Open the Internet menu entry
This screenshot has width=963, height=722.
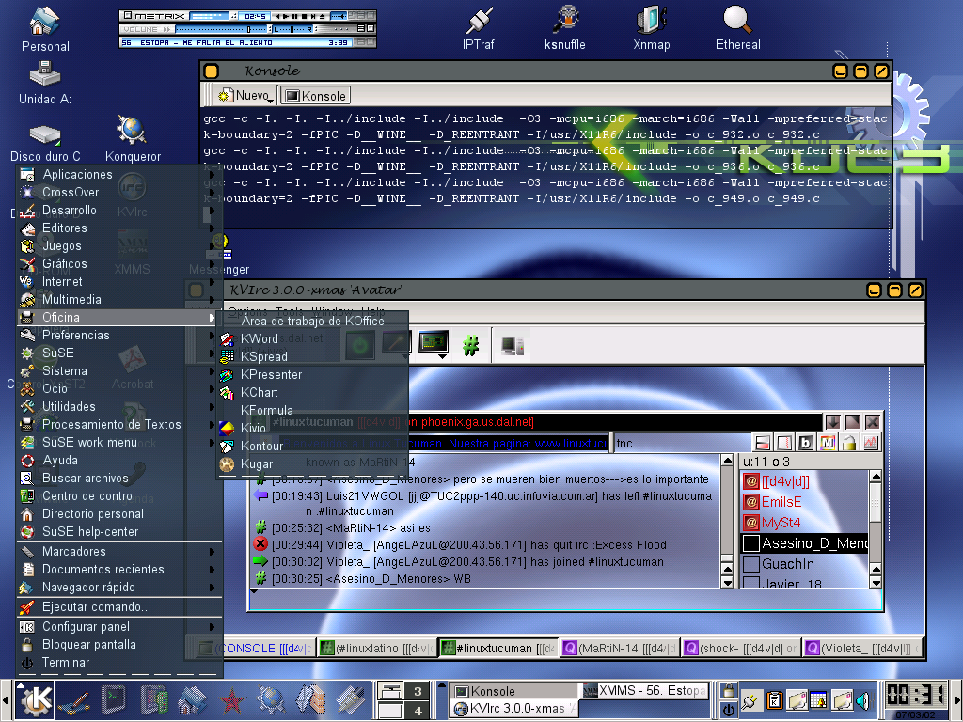pos(117,281)
